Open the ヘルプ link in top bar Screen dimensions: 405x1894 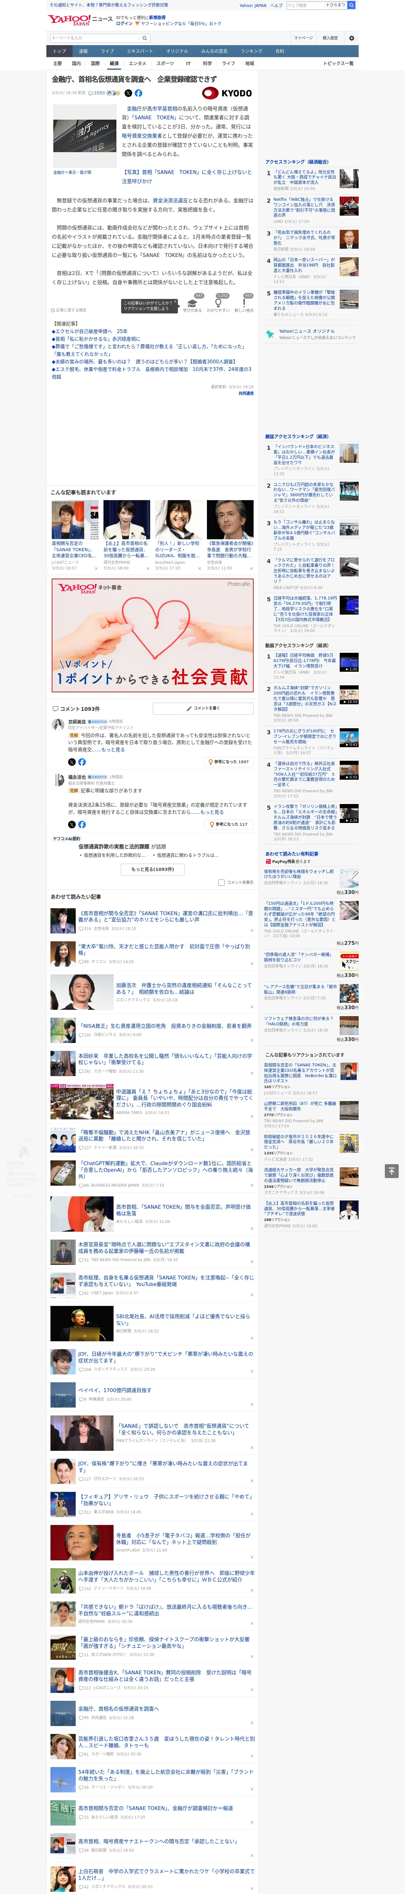click(276, 5)
